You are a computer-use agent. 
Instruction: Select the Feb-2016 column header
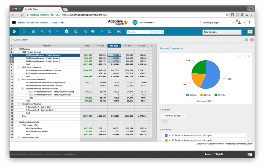114,46
